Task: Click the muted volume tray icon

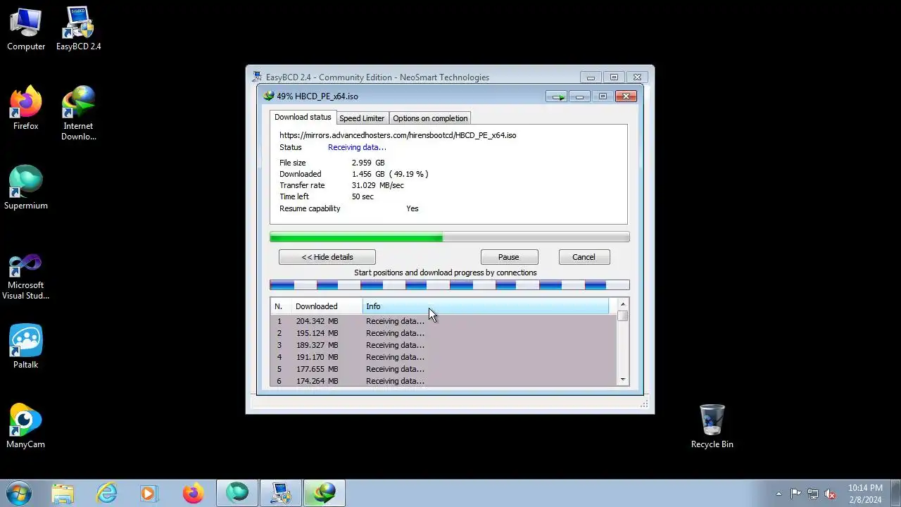Action: tap(830, 494)
